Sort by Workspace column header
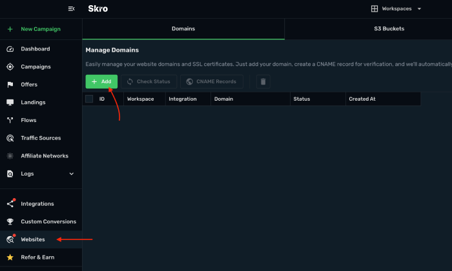452x271 pixels. (x=140, y=99)
